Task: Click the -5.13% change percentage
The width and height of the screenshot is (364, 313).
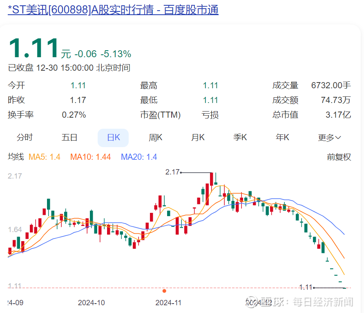Action: coord(116,54)
